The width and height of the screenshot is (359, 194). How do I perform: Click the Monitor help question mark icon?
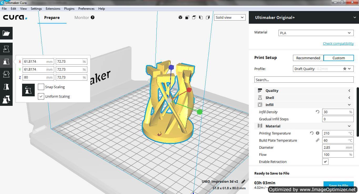point(93,17)
